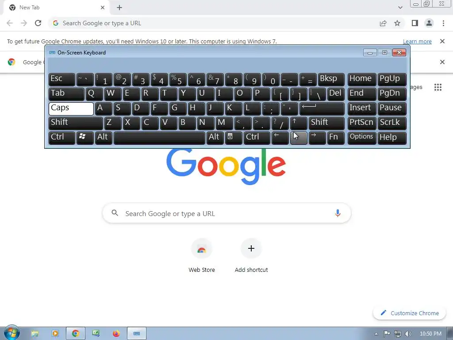Dismiss the Google Chrome default browser bar
Viewport: 453px width, 340px height.
(x=442, y=62)
